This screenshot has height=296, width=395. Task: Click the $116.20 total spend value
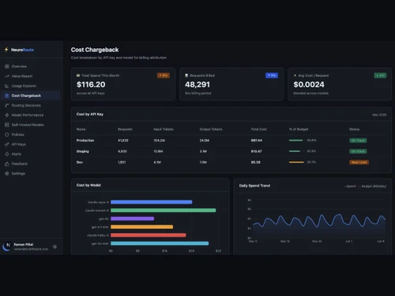(91, 84)
